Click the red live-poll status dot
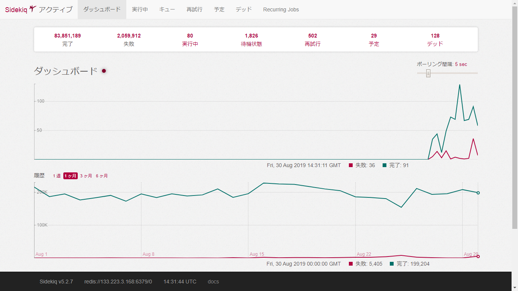 tap(104, 71)
